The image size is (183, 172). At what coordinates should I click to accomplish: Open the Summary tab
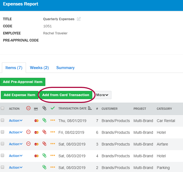pyautogui.click(x=65, y=68)
